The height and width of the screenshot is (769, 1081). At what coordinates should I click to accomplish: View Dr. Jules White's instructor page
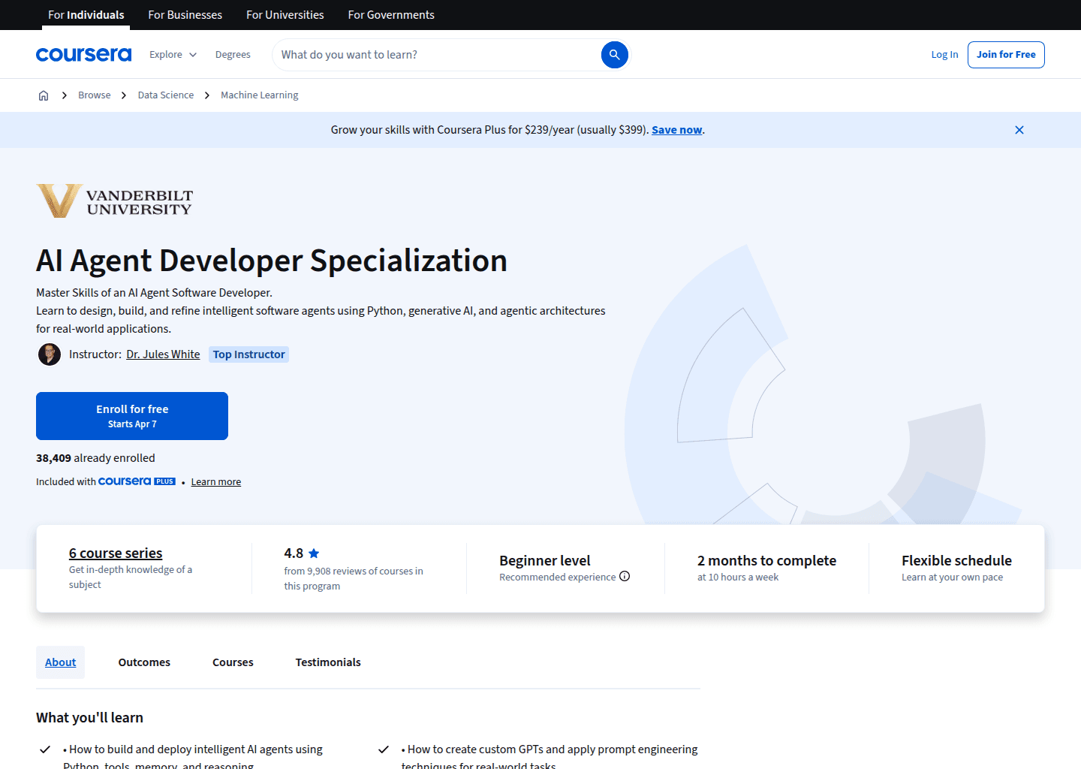click(x=162, y=354)
